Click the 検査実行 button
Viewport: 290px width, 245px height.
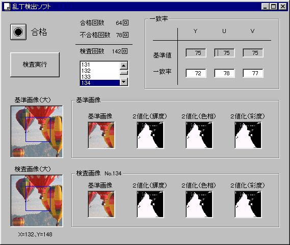pyautogui.click(x=35, y=65)
